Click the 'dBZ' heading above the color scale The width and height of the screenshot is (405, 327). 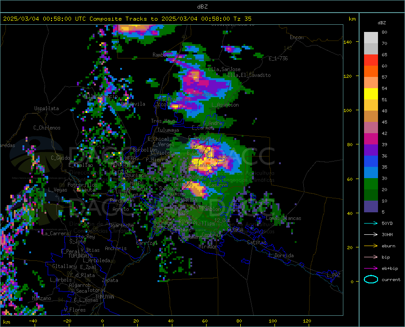point(382,22)
